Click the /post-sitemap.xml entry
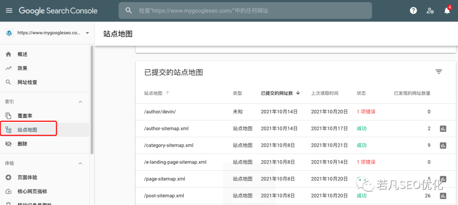The image size is (458, 205). pos(164,196)
